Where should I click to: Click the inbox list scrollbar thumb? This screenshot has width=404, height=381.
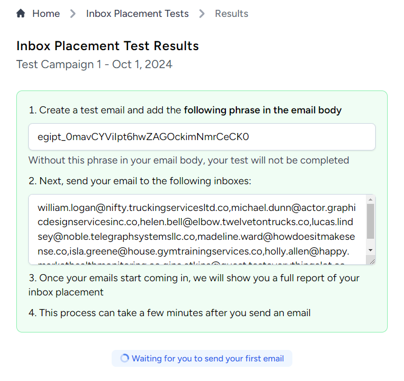point(370,221)
